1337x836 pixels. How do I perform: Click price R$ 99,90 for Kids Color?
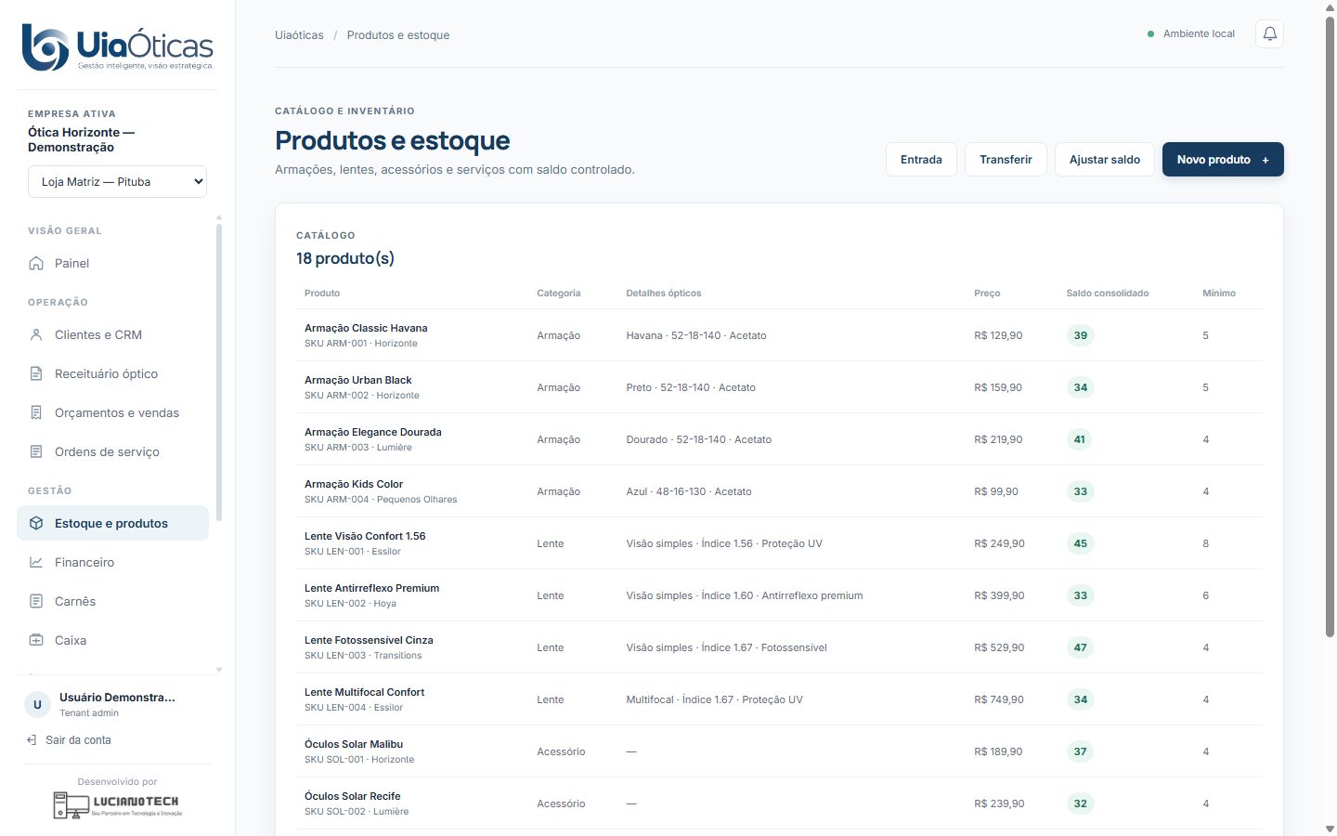[996, 491]
